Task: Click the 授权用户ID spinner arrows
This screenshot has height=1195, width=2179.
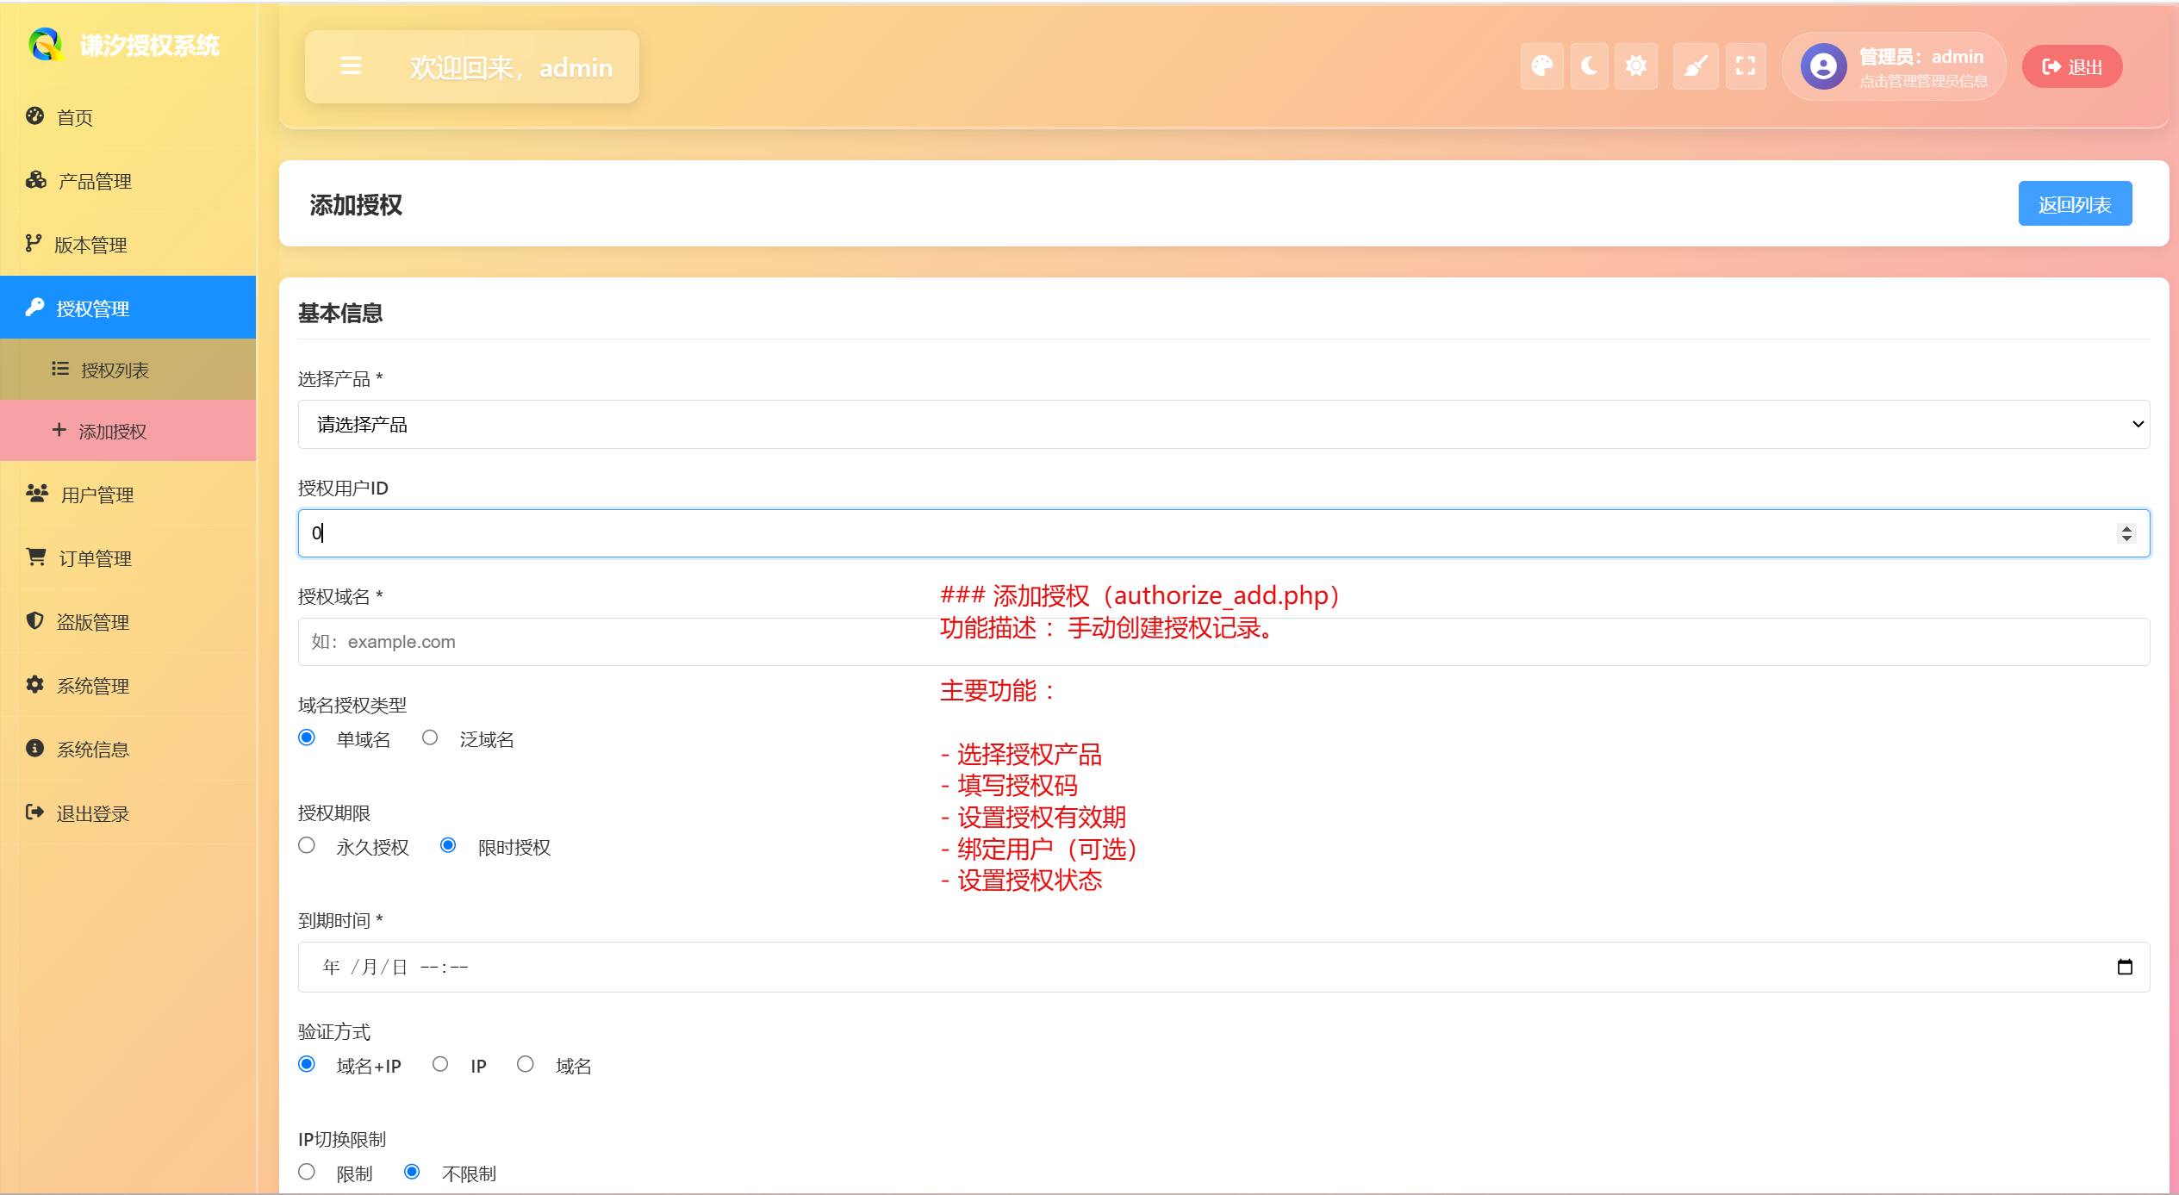Action: click(2126, 533)
